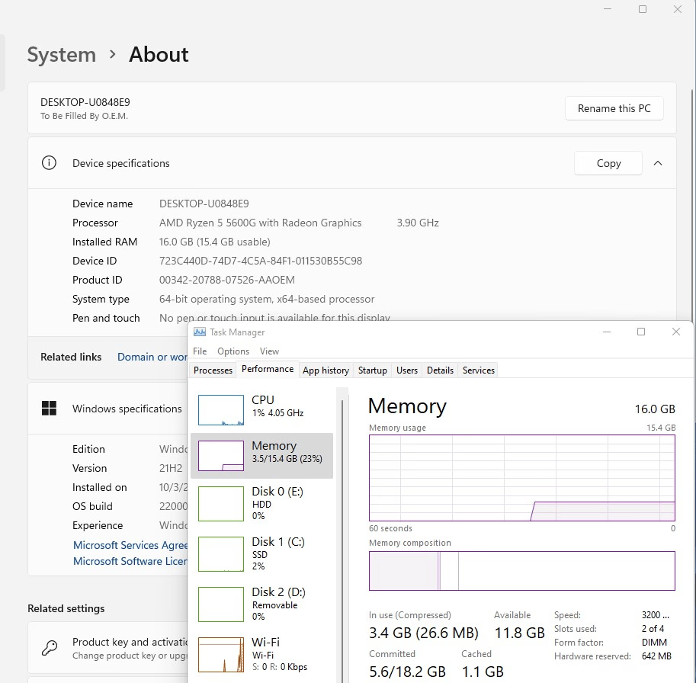Click the Windows logo icon beside Windows specifications

[x=49, y=409]
